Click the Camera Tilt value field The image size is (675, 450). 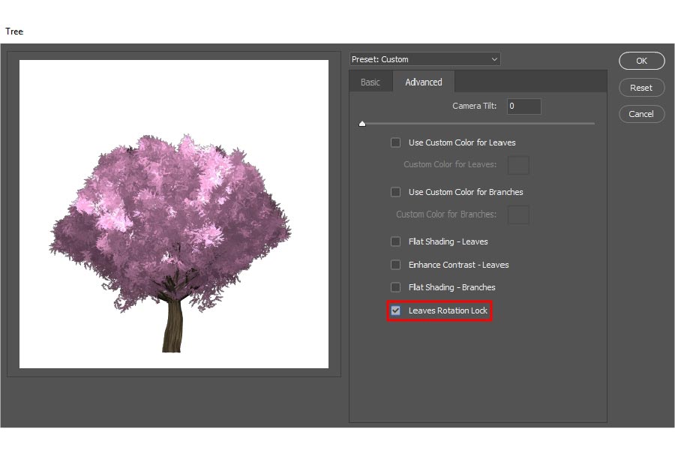[524, 106]
